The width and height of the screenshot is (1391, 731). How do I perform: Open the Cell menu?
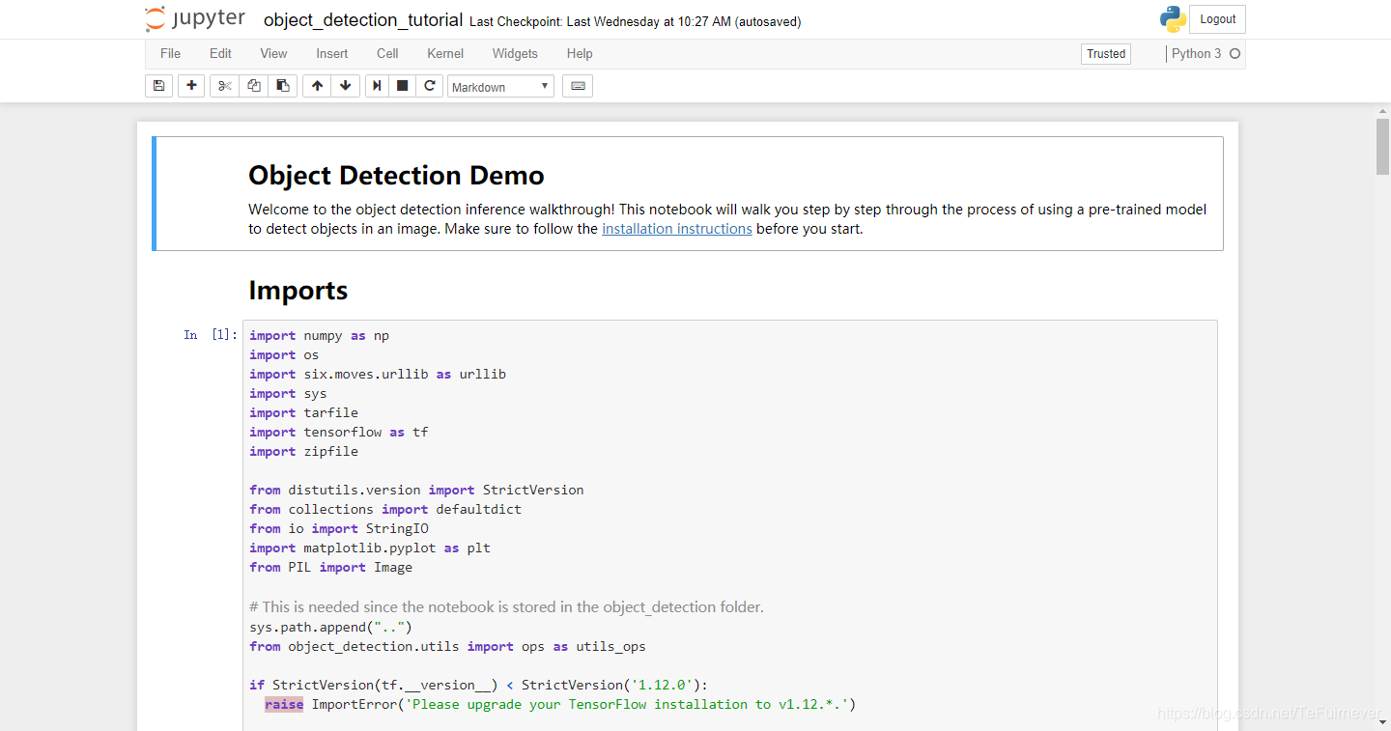(387, 54)
